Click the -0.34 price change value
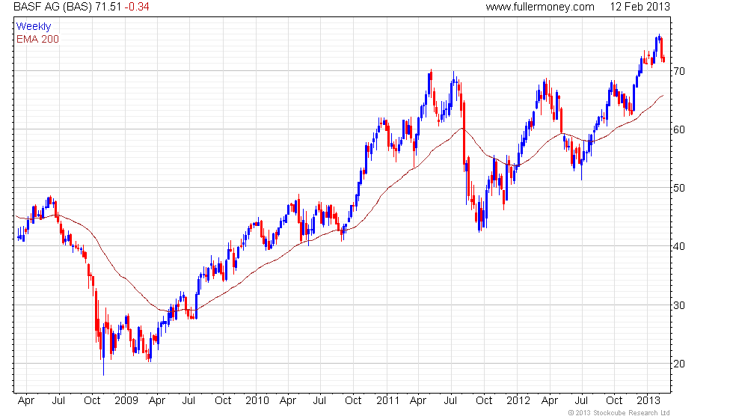Screen dimensions: 733x419 (137, 7)
